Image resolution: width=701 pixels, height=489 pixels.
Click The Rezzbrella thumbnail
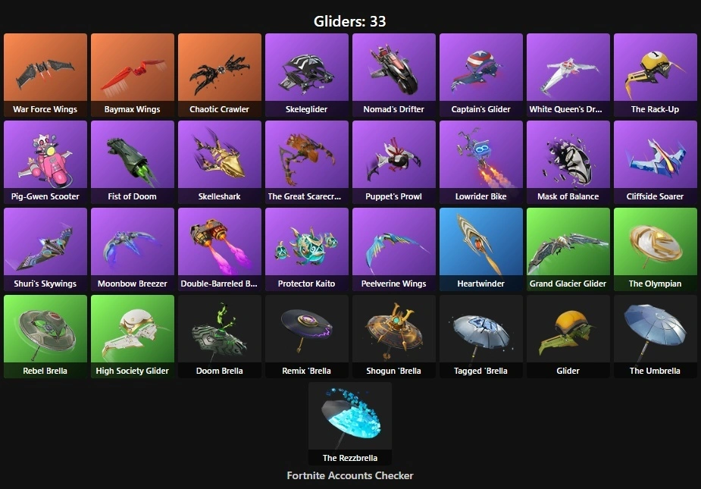point(350,424)
